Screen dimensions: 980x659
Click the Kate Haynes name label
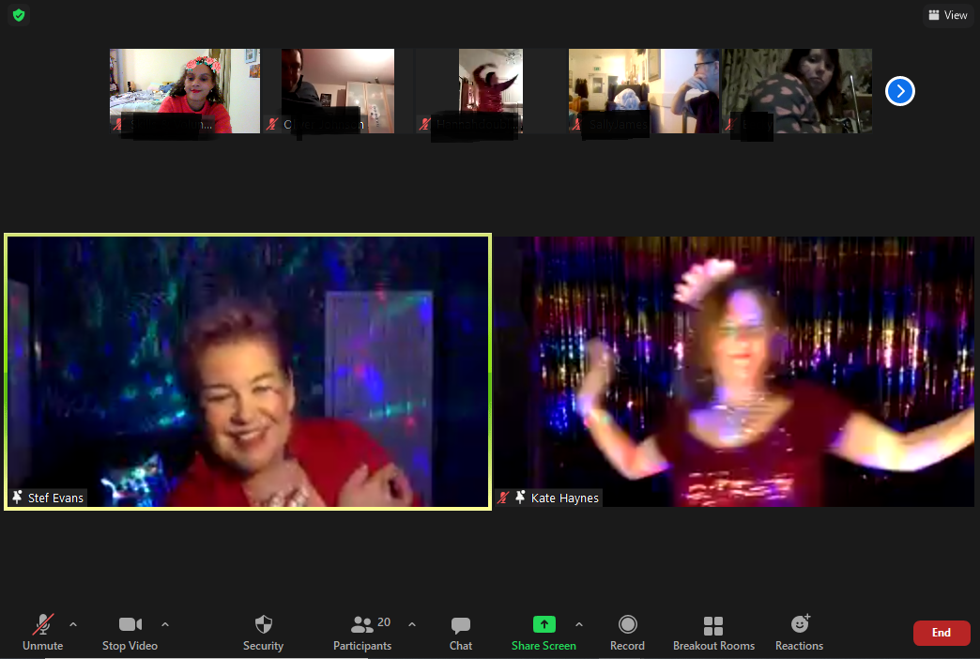click(x=565, y=498)
